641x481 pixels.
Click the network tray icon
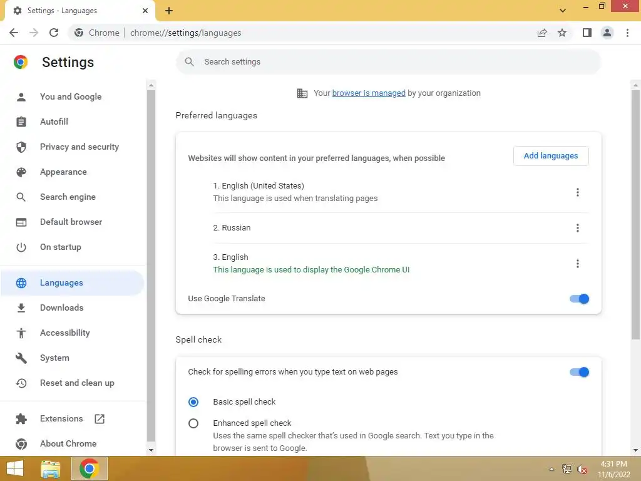coord(567,468)
